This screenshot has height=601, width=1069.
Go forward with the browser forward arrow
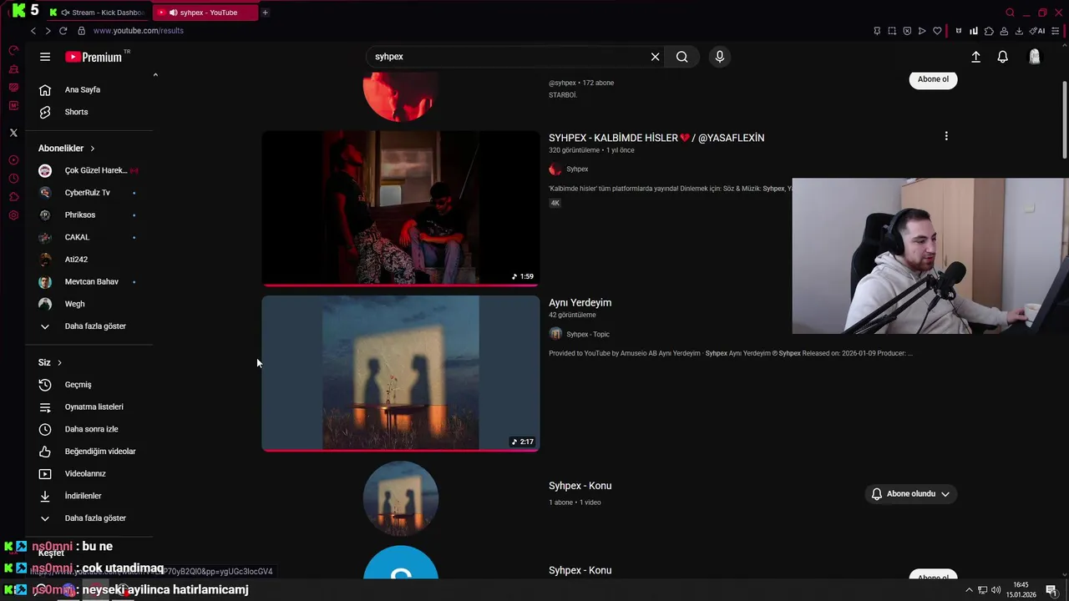48,31
